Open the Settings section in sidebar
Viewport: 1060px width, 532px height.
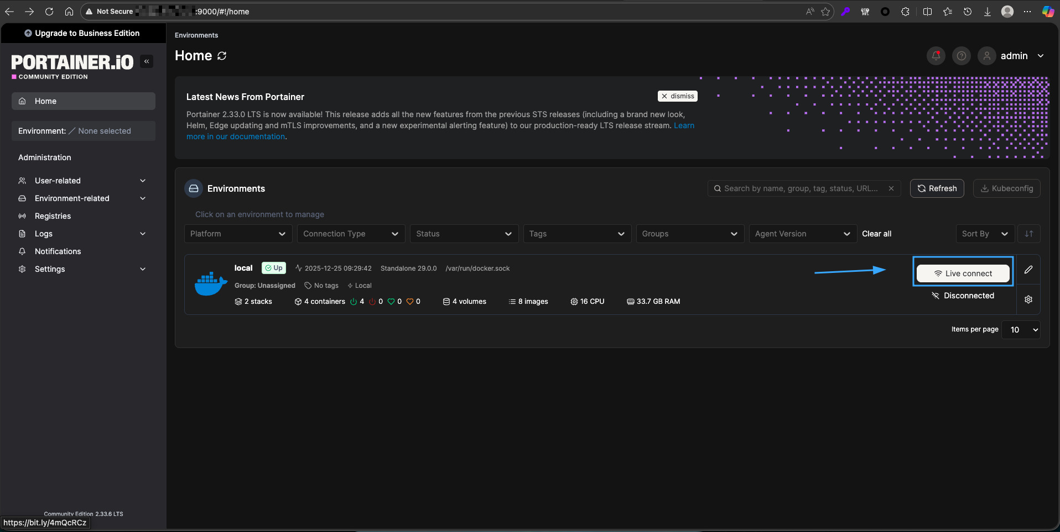coord(50,269)
